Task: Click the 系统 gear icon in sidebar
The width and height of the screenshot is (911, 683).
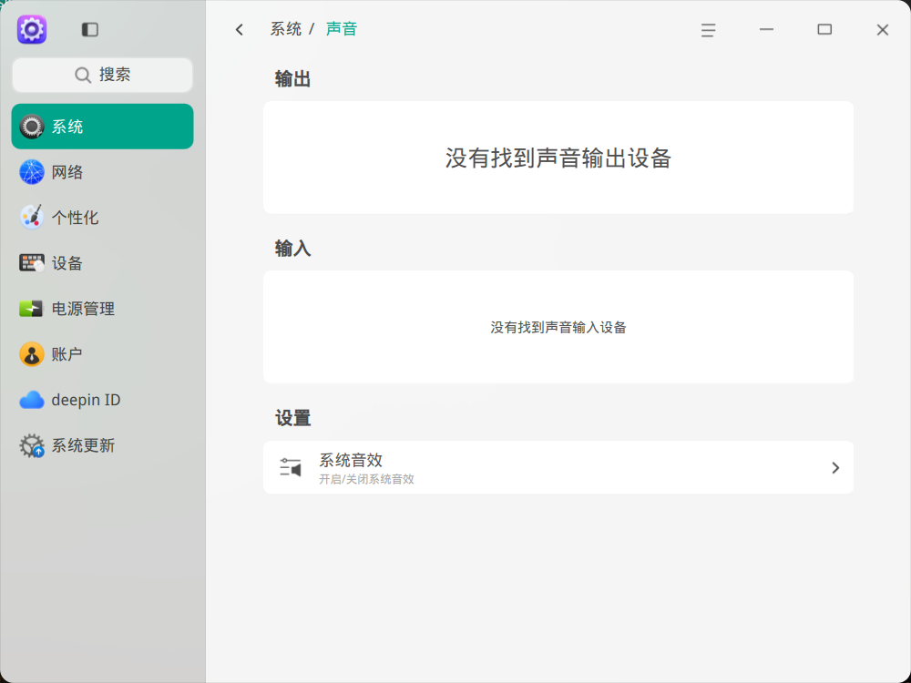Action: tap(32, 127)
